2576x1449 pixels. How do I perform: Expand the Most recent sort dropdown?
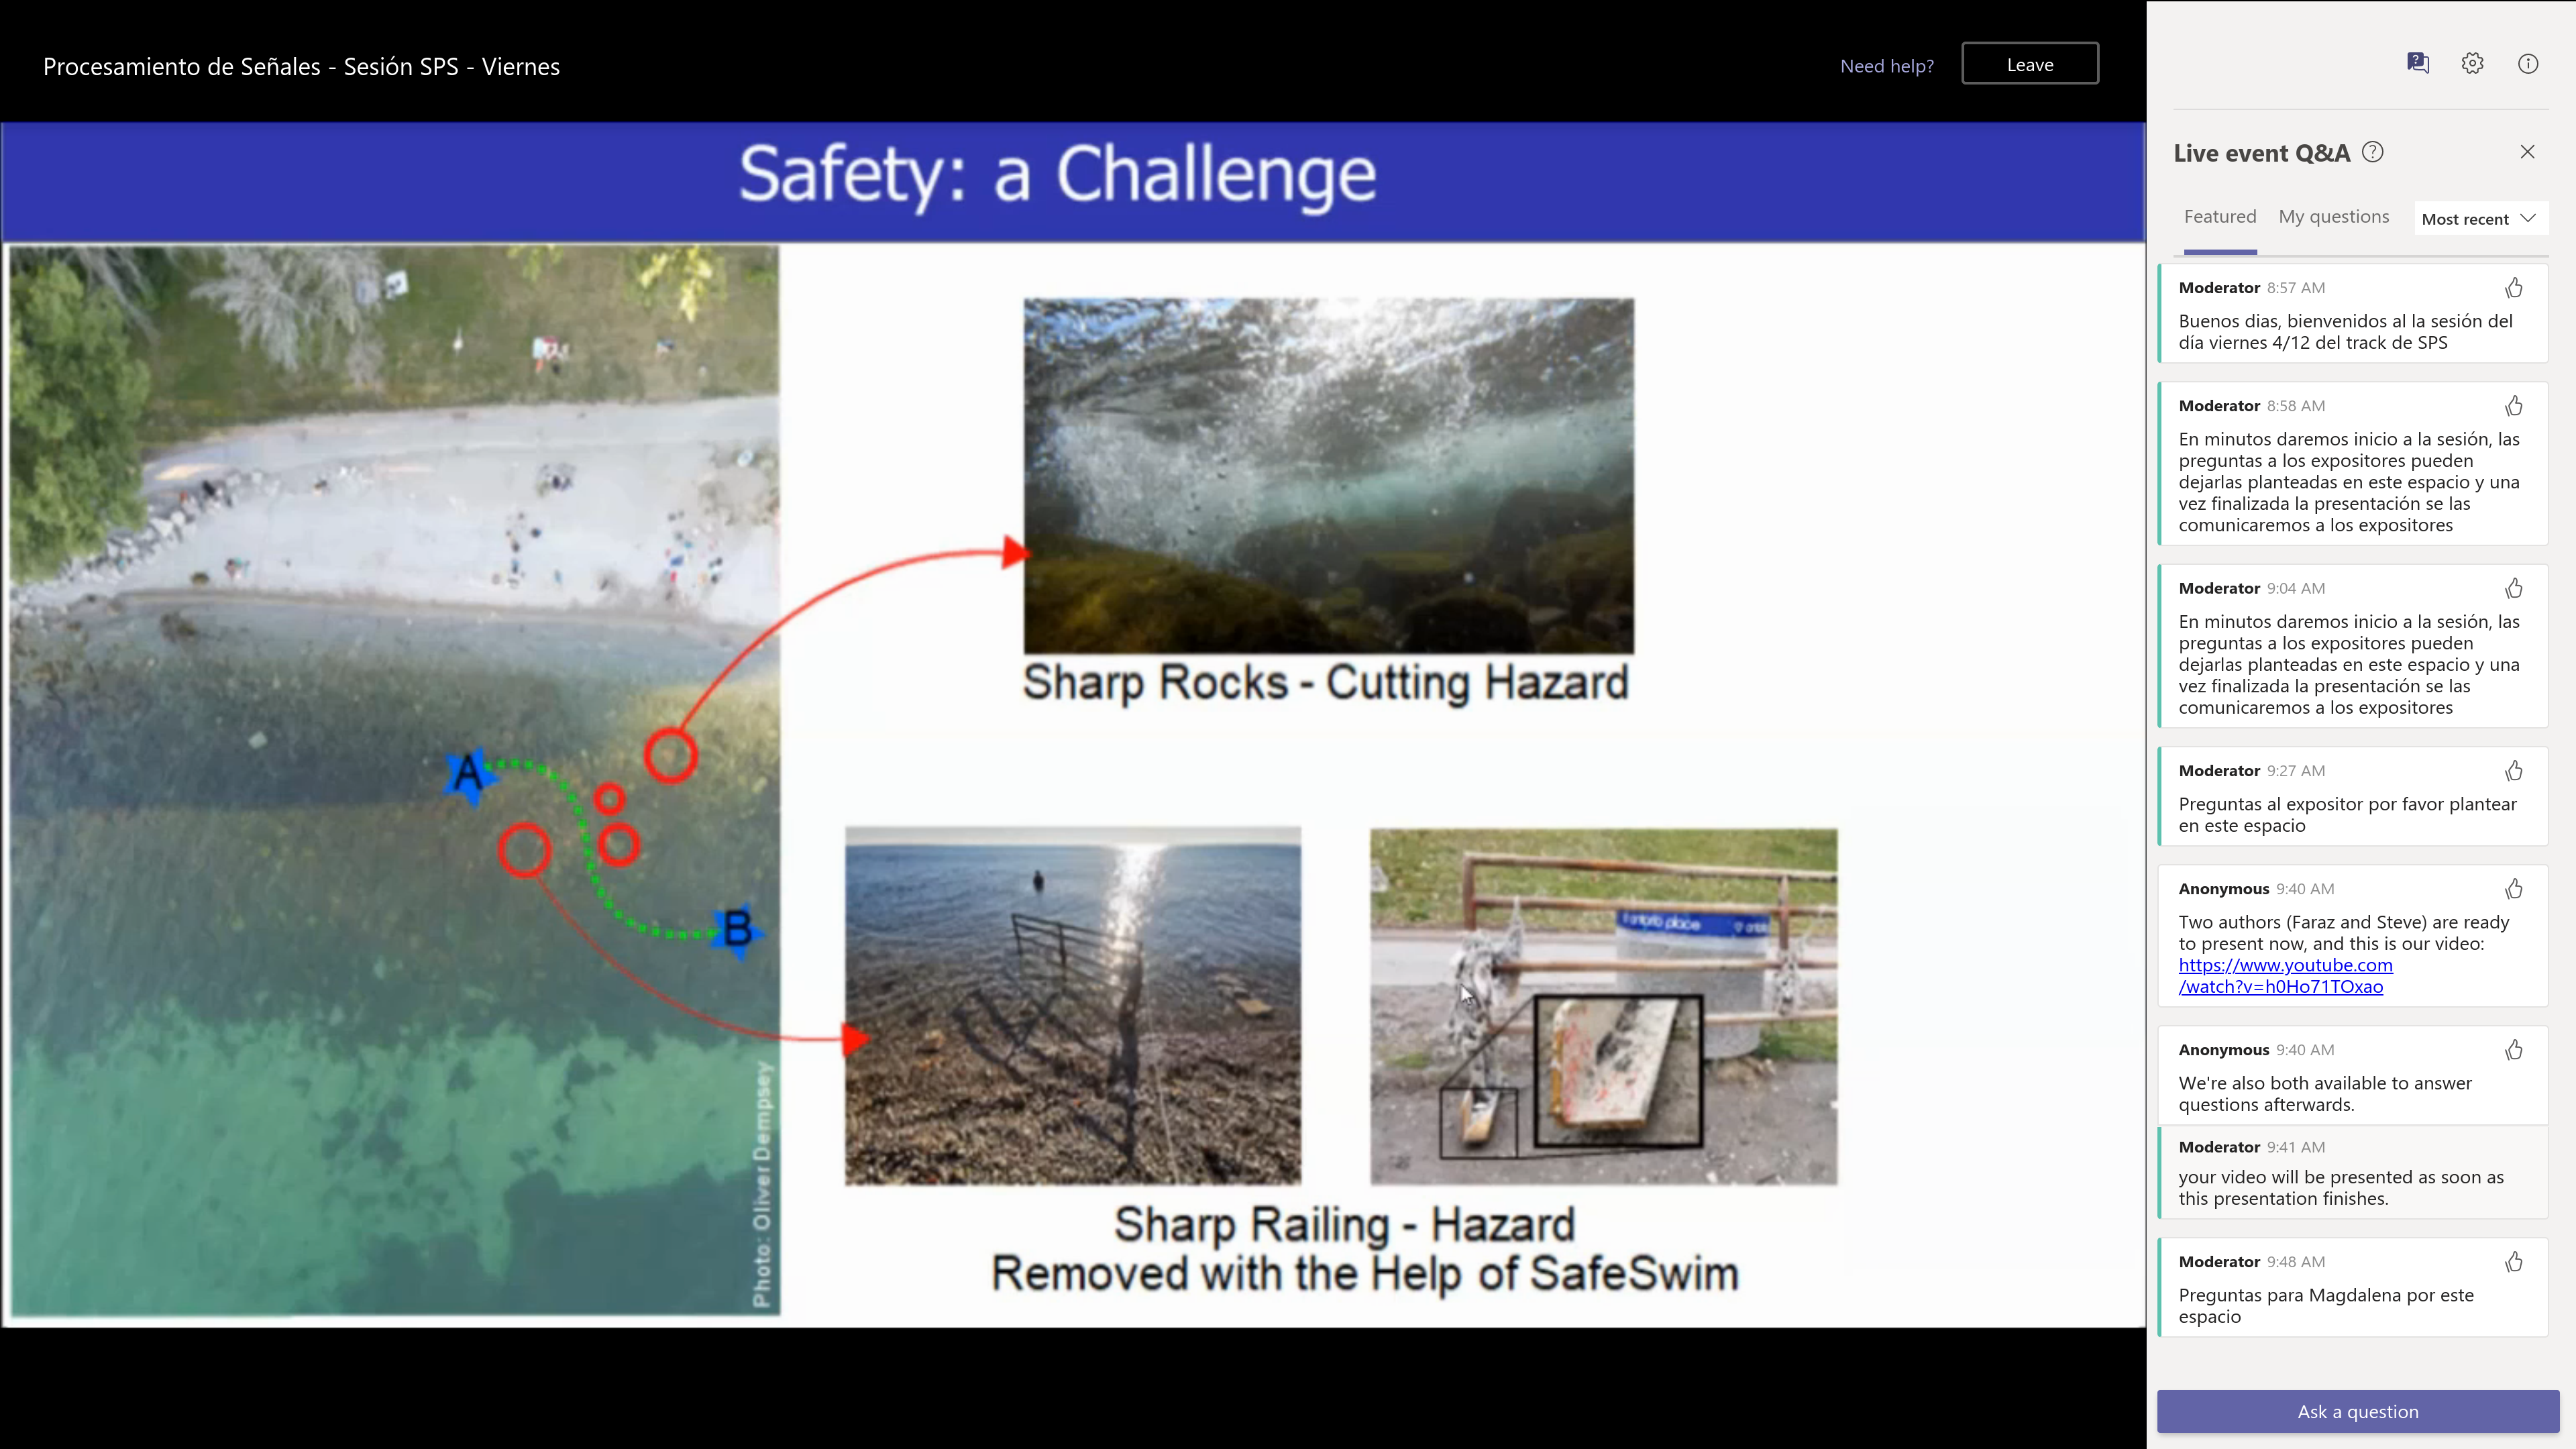coord(2478,219)
